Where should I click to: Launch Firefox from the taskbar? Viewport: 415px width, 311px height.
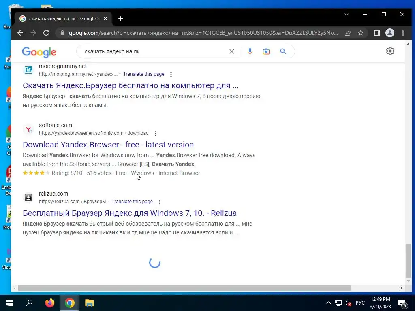(49, 303)
